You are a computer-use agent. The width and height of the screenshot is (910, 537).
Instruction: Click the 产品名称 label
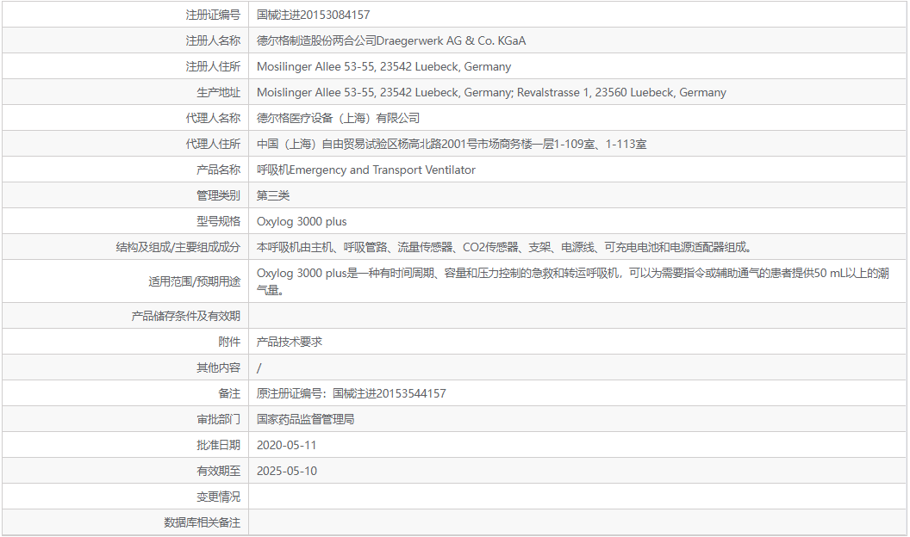coord(218,170)
